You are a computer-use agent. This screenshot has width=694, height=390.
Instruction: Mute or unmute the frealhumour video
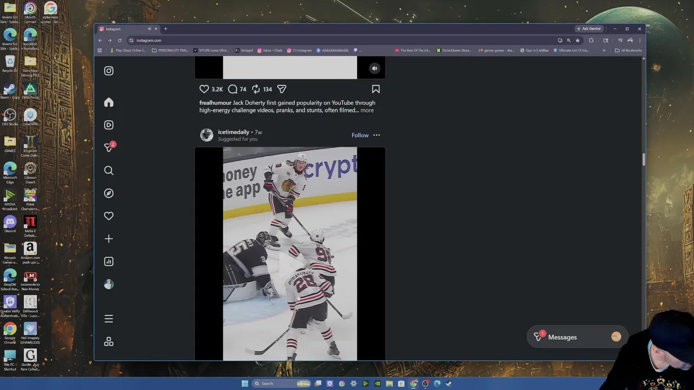[374, 68]
